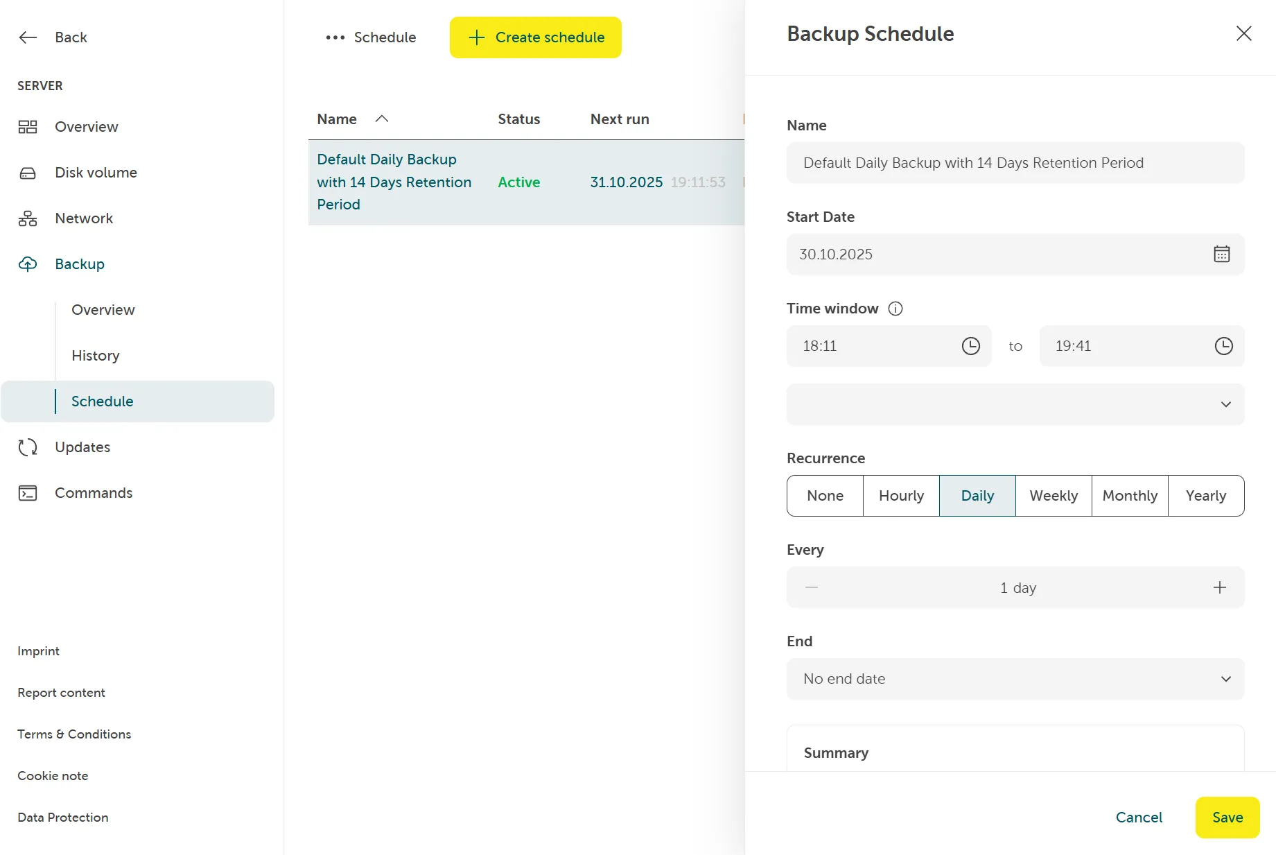Open the Backup cloud icon in sidebar

pos(27,264)
